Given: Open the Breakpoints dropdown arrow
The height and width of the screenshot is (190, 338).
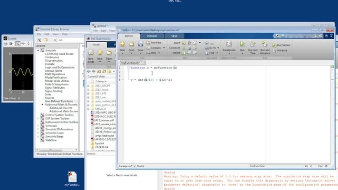Looking at the screenshot, I should 229,53.
